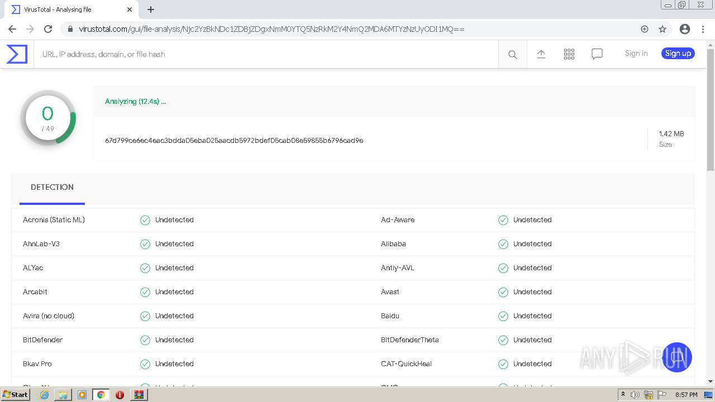Show hidden tray icons arrow
Image resolution: width=715 pixels, height=402 pixels.
pos(623,394)
